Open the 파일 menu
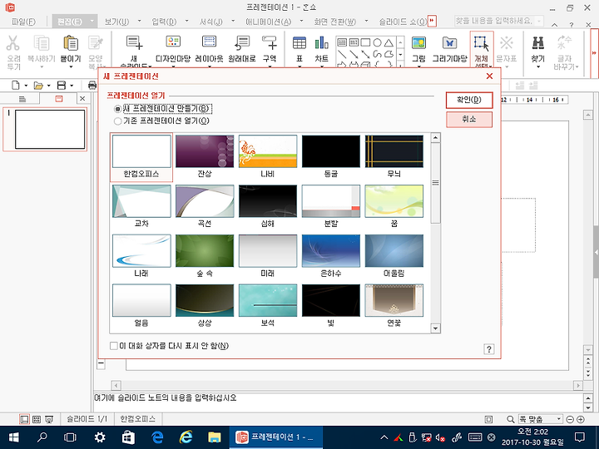 pyautogui.click(x=23, y=22)
